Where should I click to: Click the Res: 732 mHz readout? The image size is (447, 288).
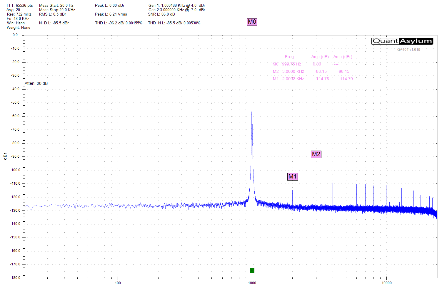19,14
